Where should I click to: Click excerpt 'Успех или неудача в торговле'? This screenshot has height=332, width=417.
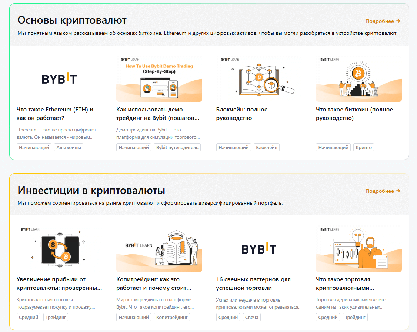[259, 303]
